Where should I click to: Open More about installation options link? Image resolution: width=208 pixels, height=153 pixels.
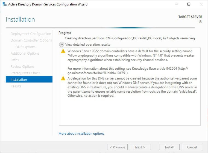(x=81, y=134)
